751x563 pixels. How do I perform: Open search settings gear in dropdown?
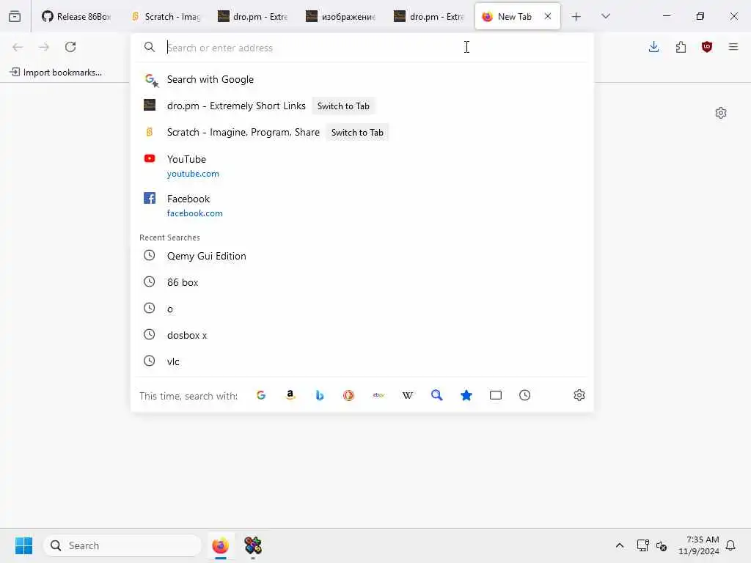tap(579, 395)
